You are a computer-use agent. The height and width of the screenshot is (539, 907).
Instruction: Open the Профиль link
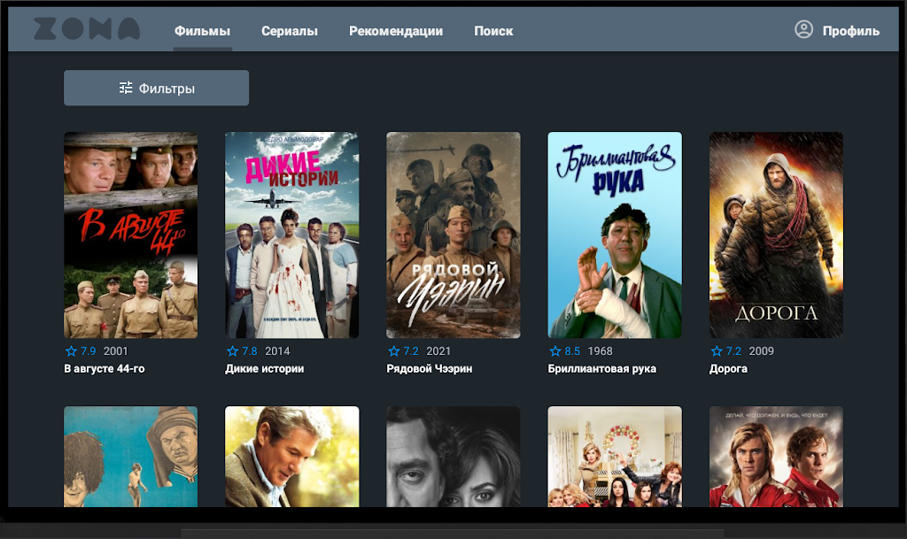click(x=850, y=31)
